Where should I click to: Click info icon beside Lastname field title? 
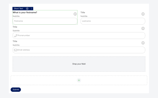tap(143, 14)
